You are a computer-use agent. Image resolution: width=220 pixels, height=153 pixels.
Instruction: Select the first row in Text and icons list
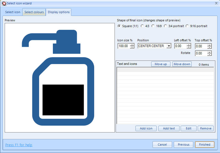(165, 70)
